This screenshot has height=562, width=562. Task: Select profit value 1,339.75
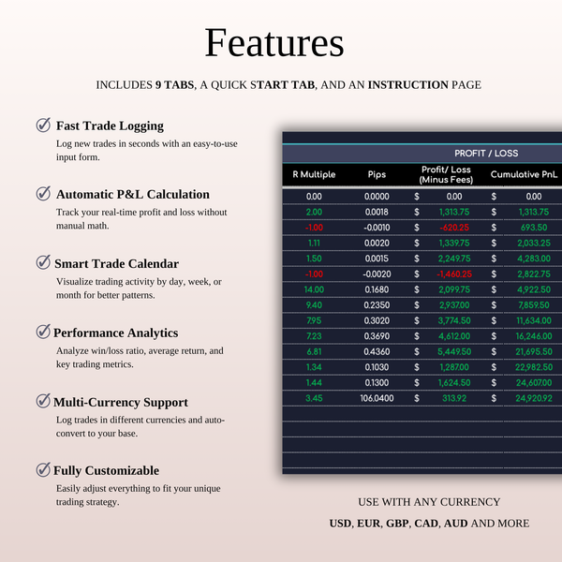coord(454,243)
